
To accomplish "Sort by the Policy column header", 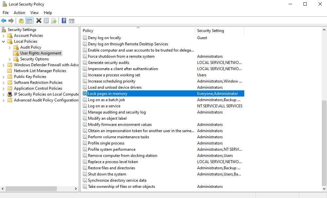I will pos(138,31).
